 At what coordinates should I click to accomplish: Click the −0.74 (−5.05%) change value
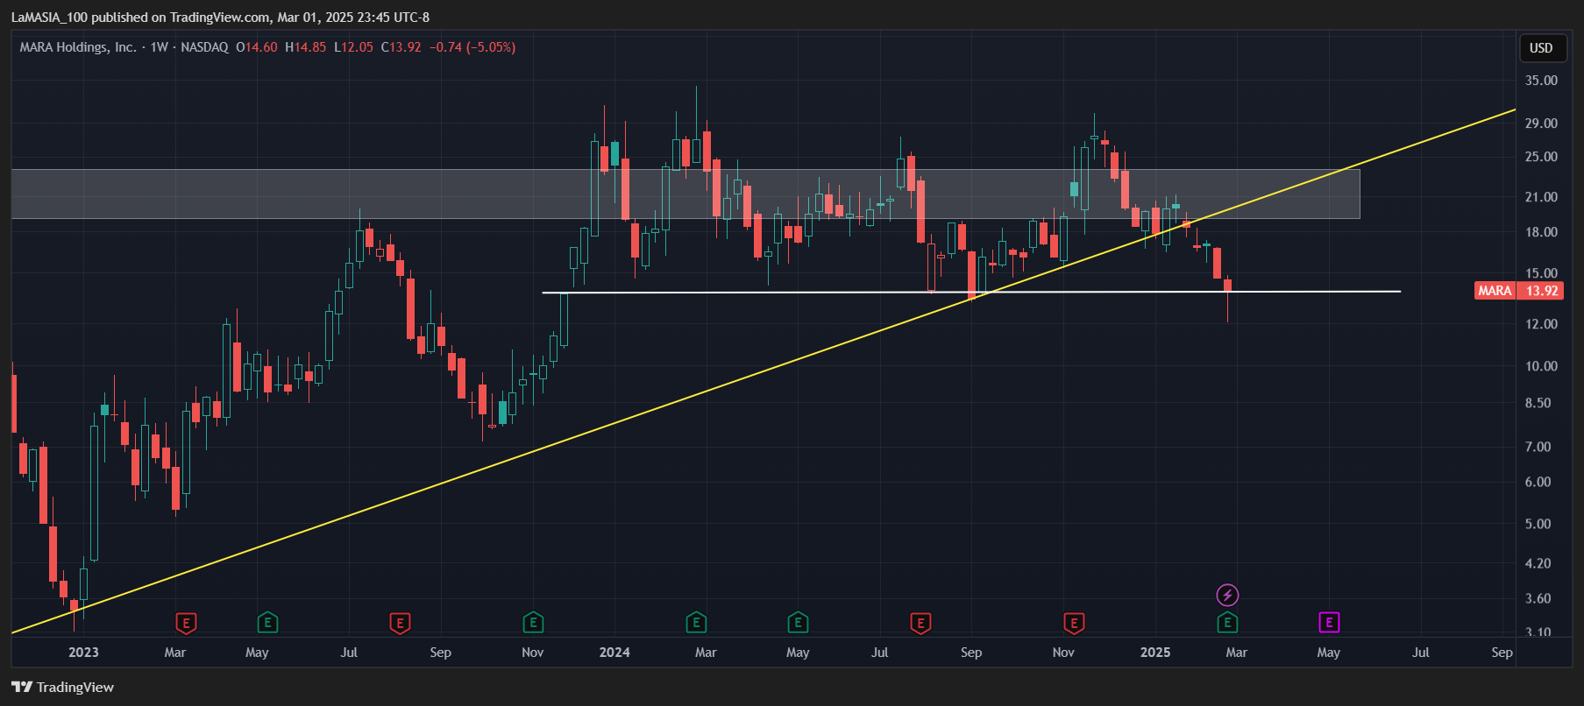(472, 47)
